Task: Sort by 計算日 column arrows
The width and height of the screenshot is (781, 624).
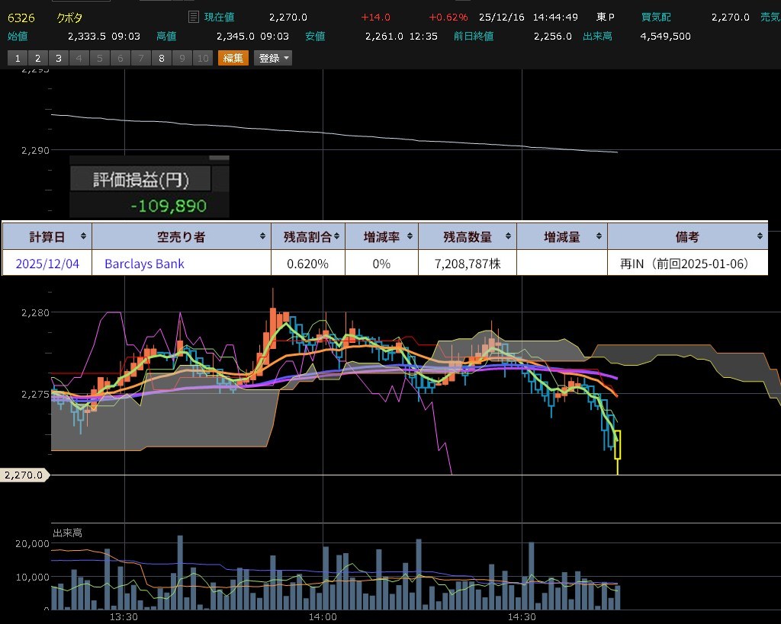Action: [84, 236]
